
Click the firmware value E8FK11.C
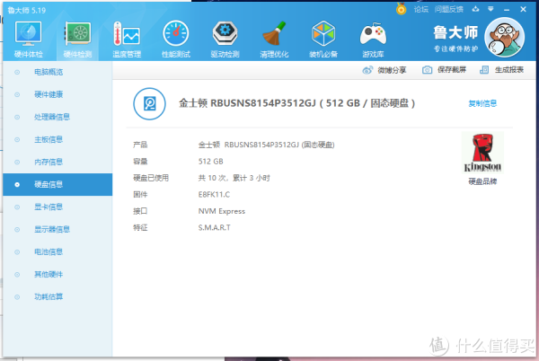point(214,194)
